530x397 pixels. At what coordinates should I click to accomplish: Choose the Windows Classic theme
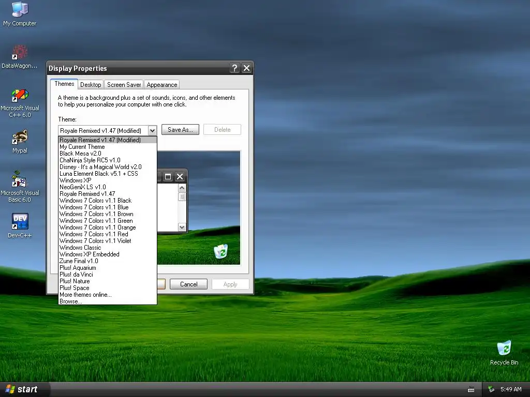(x=108, y=248)
